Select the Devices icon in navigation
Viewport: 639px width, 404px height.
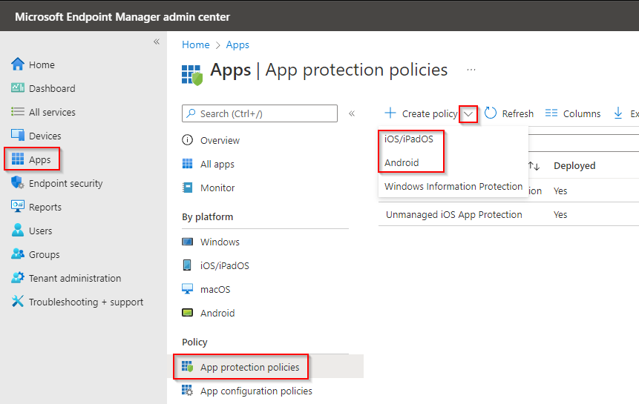pyautogui.click(x=19, y=136)
